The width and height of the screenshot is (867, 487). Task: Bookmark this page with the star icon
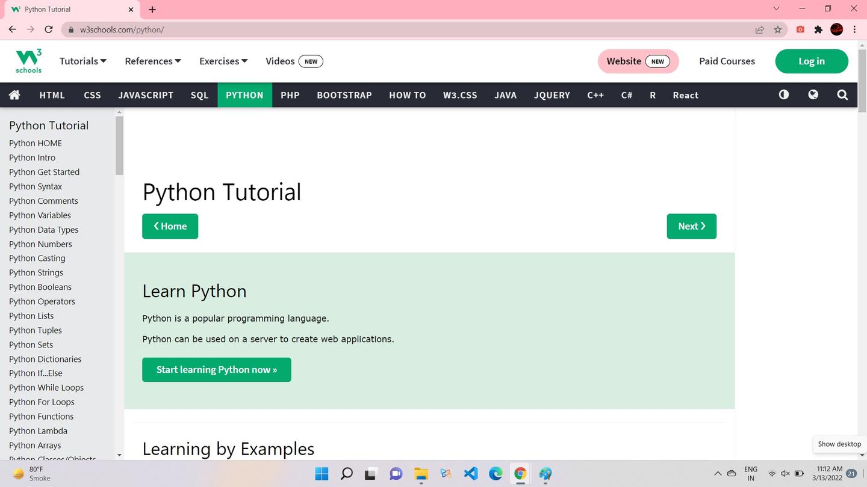(778, 29)
